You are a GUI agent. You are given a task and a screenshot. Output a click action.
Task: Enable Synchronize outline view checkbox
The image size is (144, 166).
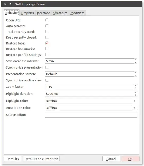pos(47,80)
